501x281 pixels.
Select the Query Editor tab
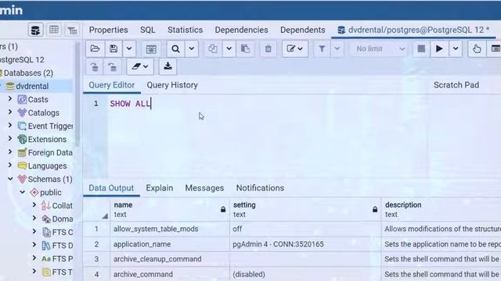point(111,85)
